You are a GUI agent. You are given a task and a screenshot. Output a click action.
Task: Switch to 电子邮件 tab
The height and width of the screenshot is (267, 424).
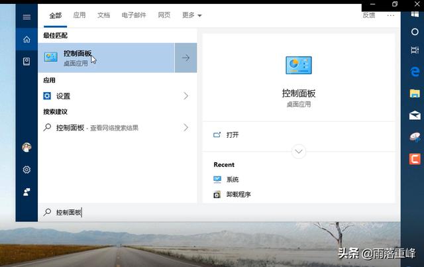[x=134, y=15]
